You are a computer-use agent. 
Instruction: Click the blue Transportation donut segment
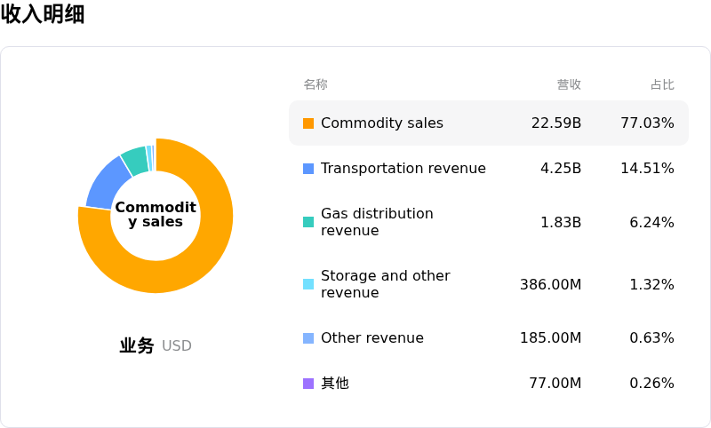[107, 186]
